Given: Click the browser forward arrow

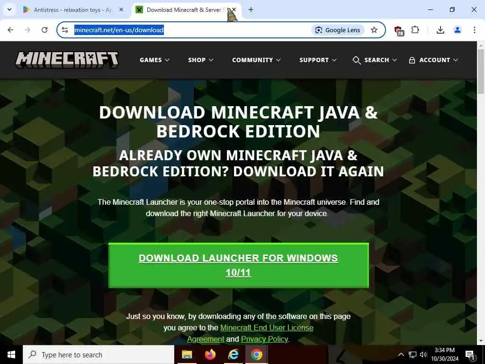Looking at the screenshot, I should point(27,30).
